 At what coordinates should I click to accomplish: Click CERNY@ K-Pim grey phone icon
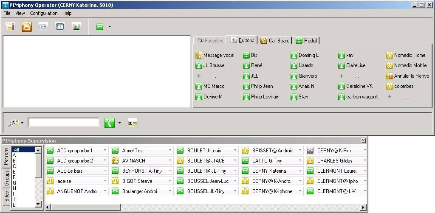coord(310,150)
